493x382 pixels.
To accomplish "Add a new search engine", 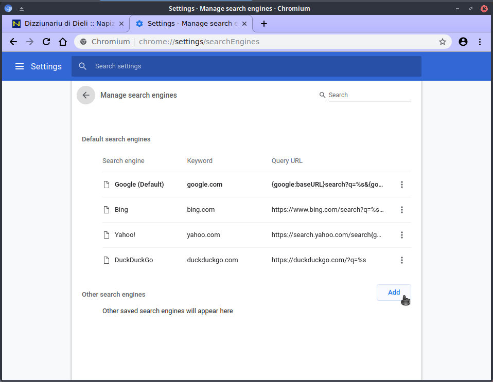I will point(394,293).
